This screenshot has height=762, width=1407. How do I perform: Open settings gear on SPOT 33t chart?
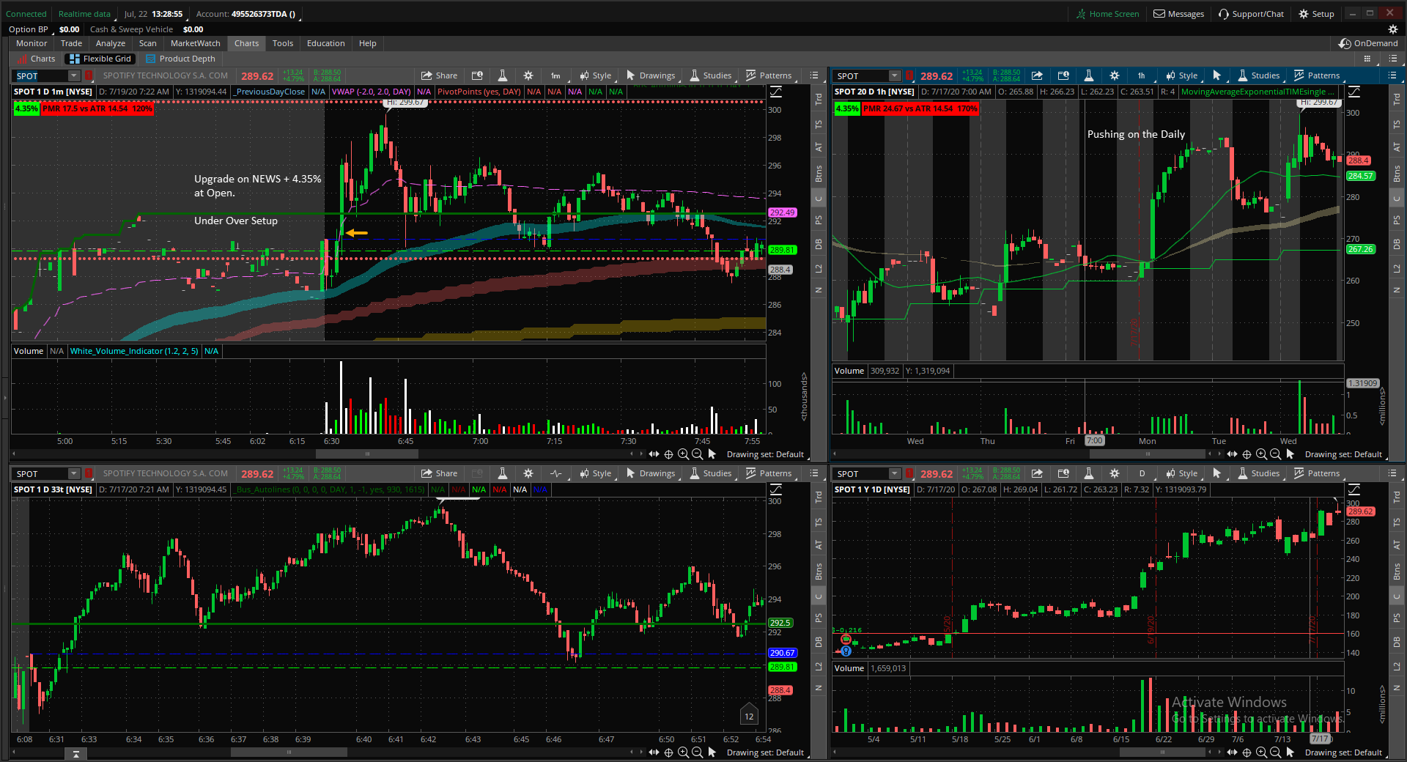point(528,473)
